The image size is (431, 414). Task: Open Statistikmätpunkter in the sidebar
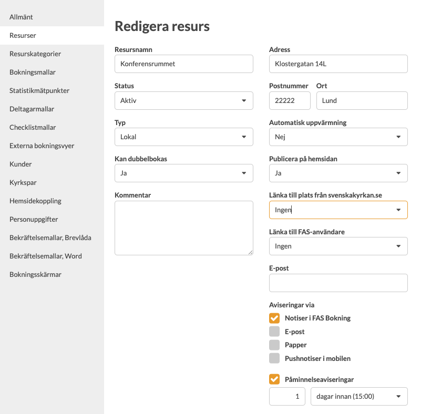[x=52, y=91]
